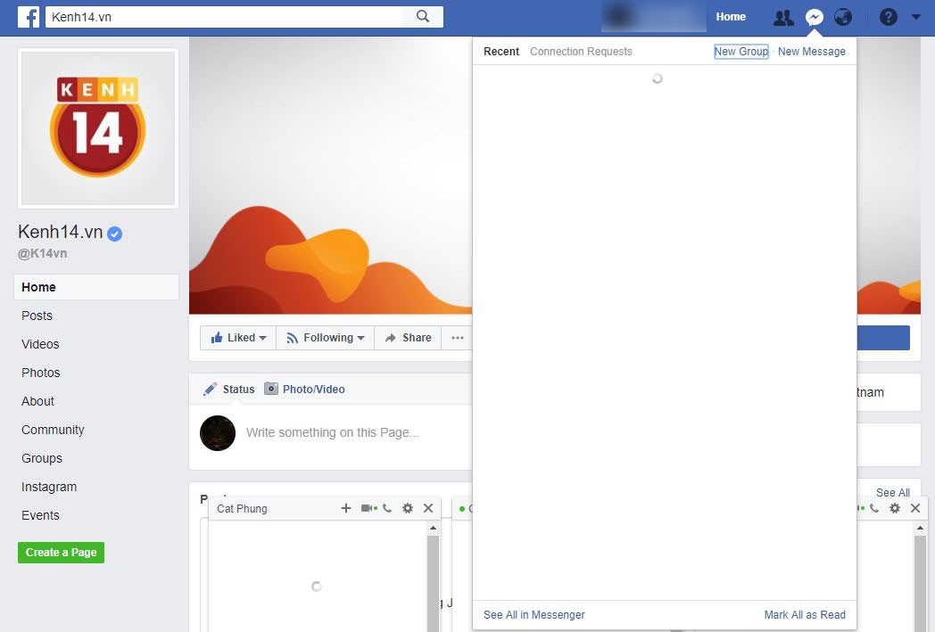This screenshot has height=632, width=935.
Task: Open the Quick Help question mark icon
Action: pos(888,17)
